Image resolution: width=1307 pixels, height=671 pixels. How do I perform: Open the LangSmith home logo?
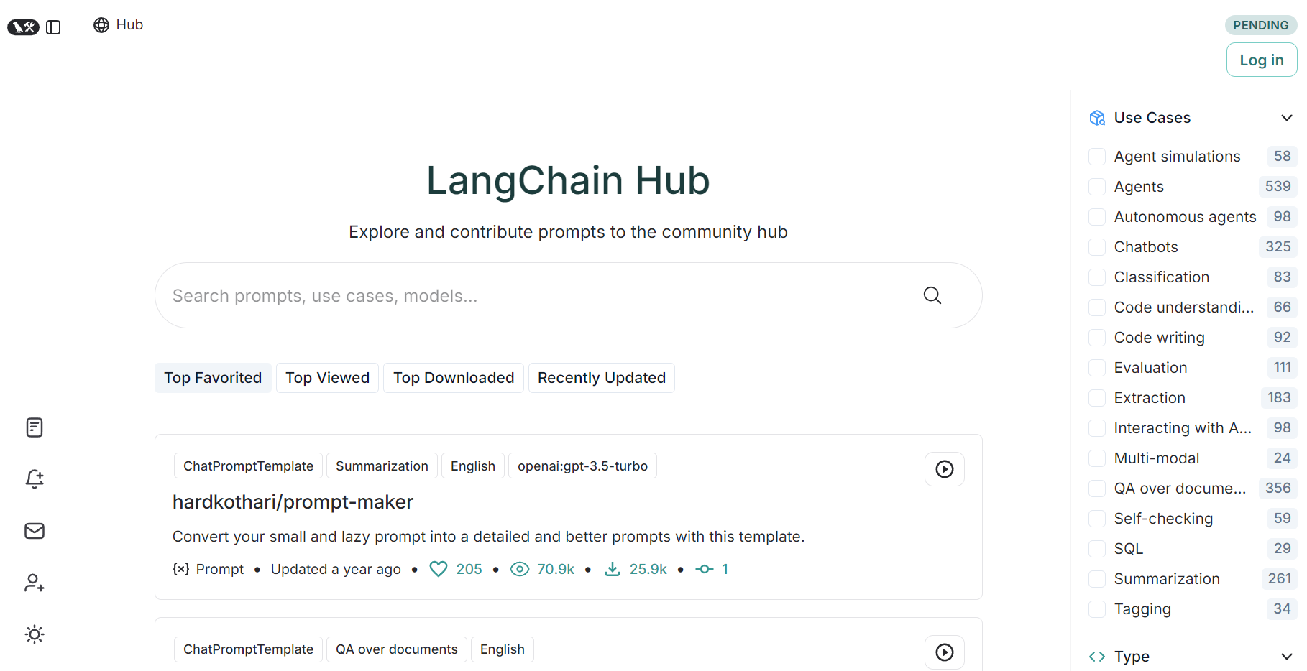coord(23,27)
